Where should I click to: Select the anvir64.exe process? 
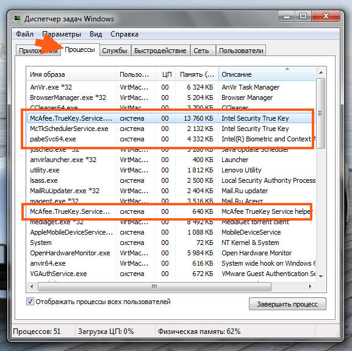pos(171,263)
